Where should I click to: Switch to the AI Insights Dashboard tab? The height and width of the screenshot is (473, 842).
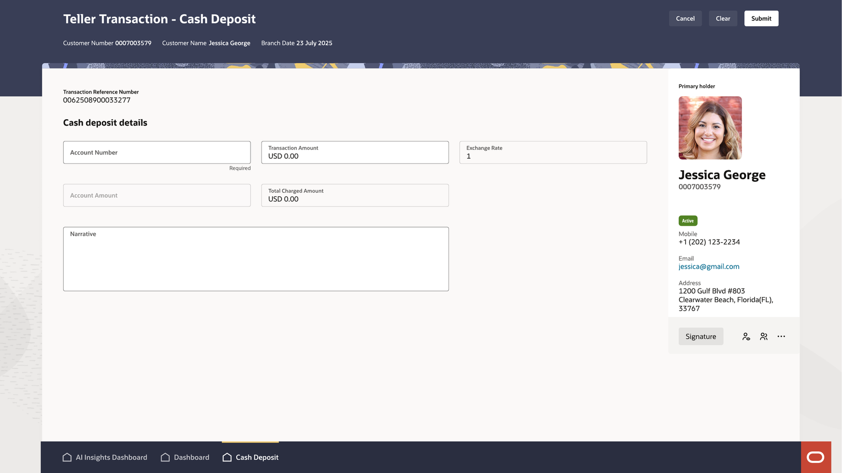pos(105,457)
